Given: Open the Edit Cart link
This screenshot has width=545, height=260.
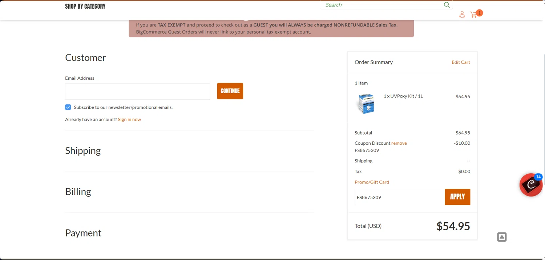Looking at the screenshot, I should (x=461, y=62).
